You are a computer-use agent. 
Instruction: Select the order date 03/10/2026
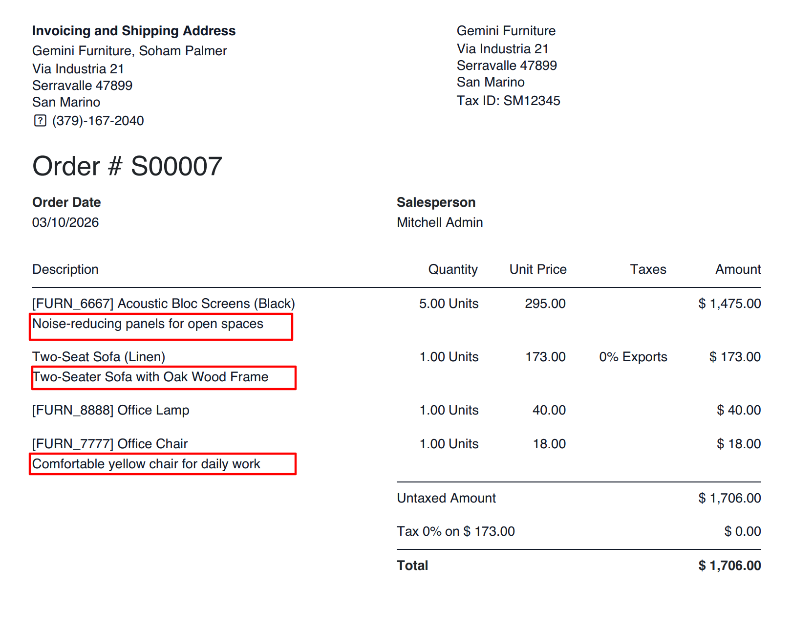point(65,222)
